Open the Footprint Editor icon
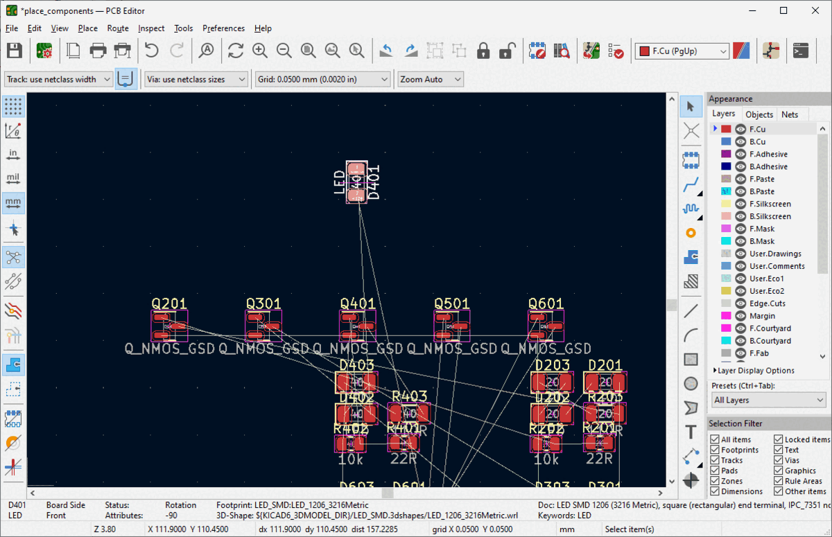 click(537, 51)
